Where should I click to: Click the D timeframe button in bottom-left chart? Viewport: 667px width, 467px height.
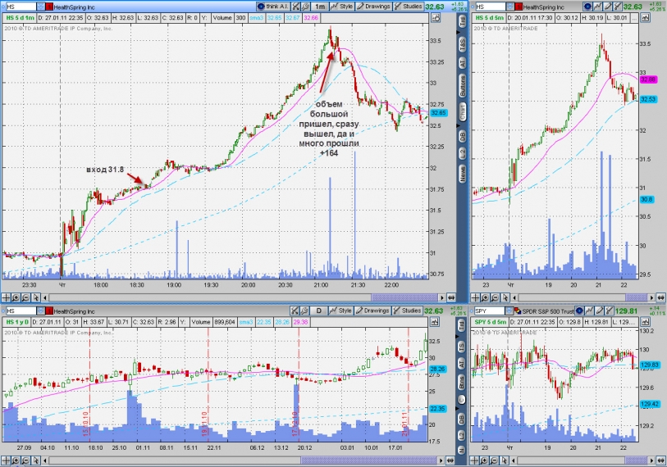click(x=319, y=311)
